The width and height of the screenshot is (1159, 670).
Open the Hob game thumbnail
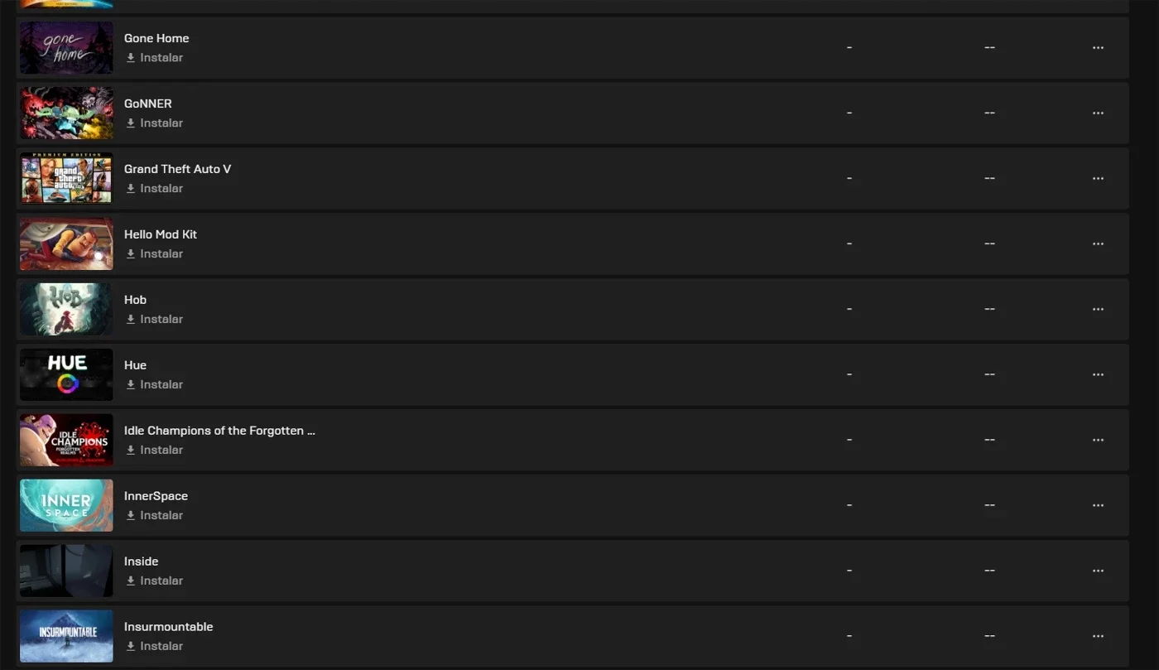(x=66, y=309)
